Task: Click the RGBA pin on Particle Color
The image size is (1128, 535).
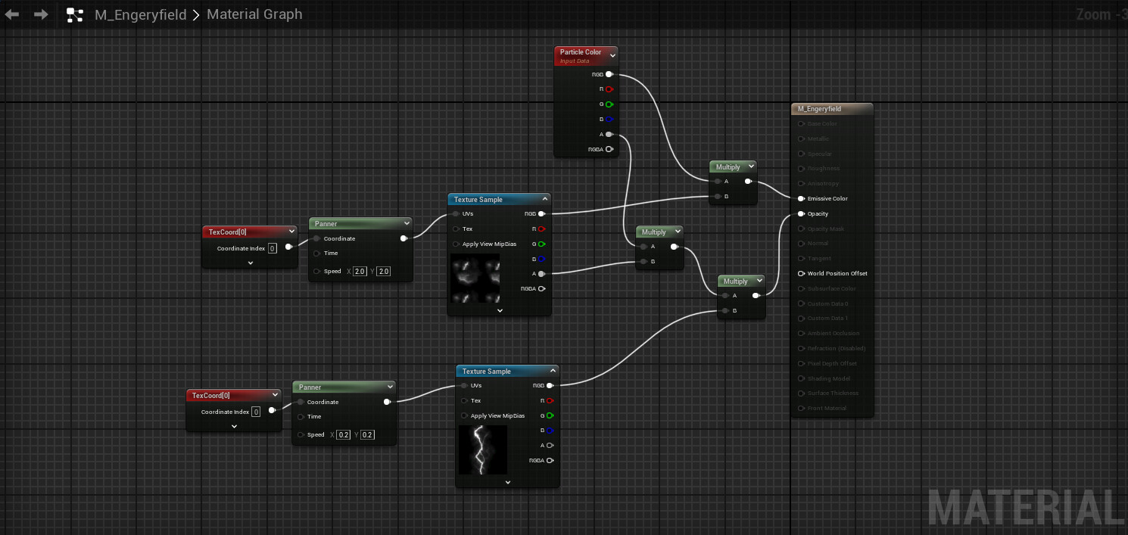Action: tap(609, 149)
